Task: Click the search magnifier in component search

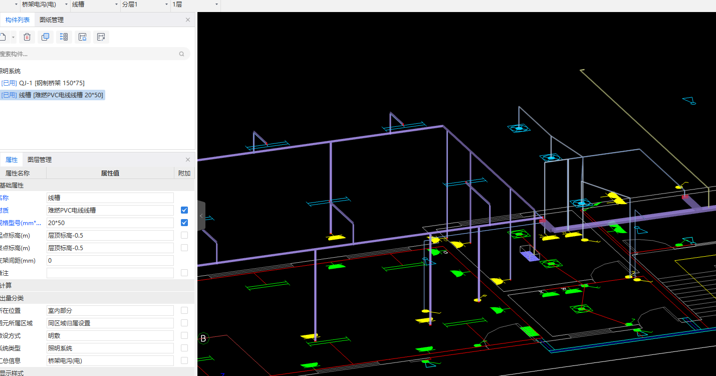Action: (x=181, y=54)
